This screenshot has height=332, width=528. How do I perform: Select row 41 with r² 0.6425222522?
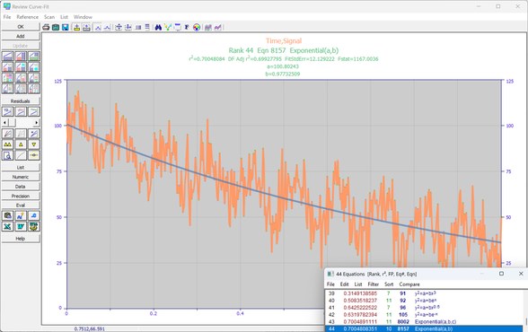point(424,308)
